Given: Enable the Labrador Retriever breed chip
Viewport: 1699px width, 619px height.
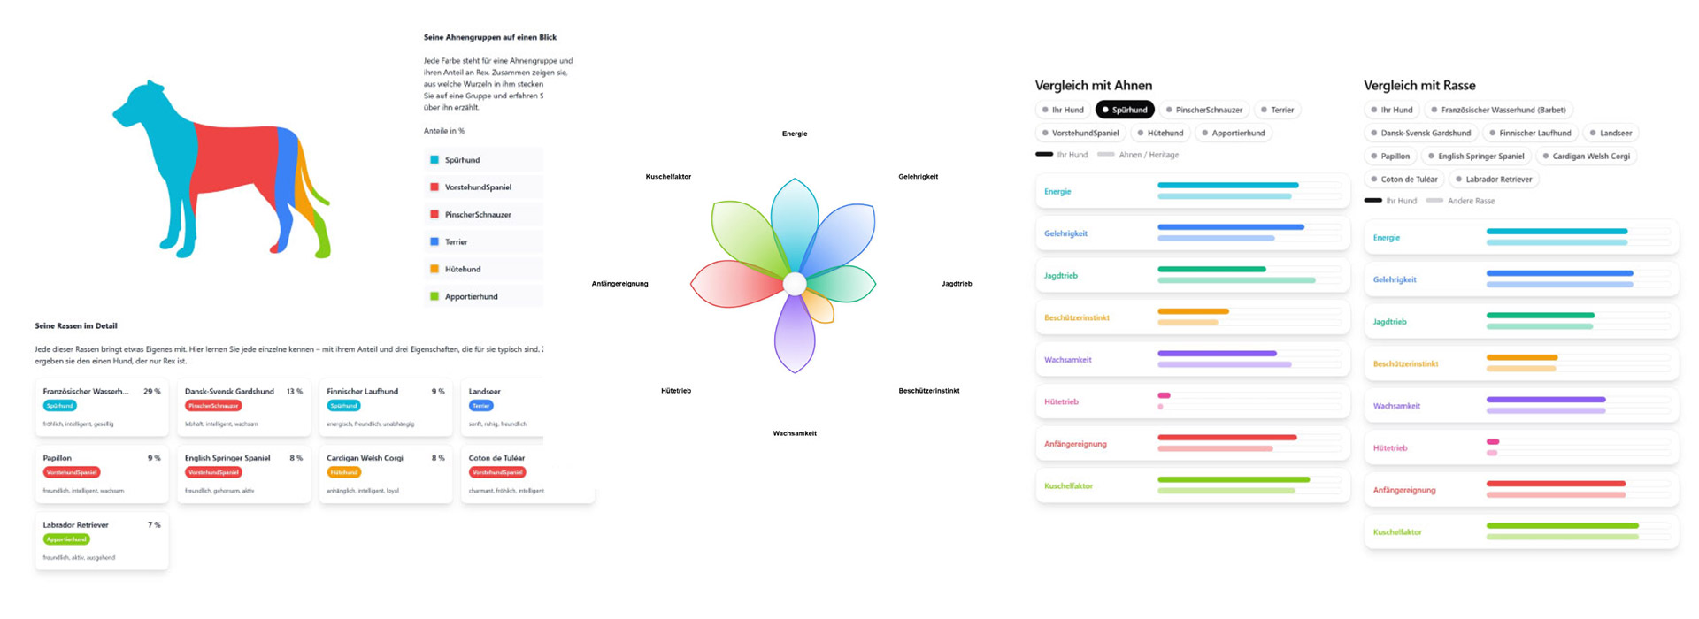Looking at the screenshot, I should pyautogui.click(x=1493, y=179).
